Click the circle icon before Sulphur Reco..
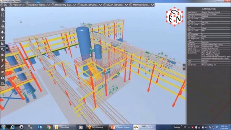 click(27, 5)
